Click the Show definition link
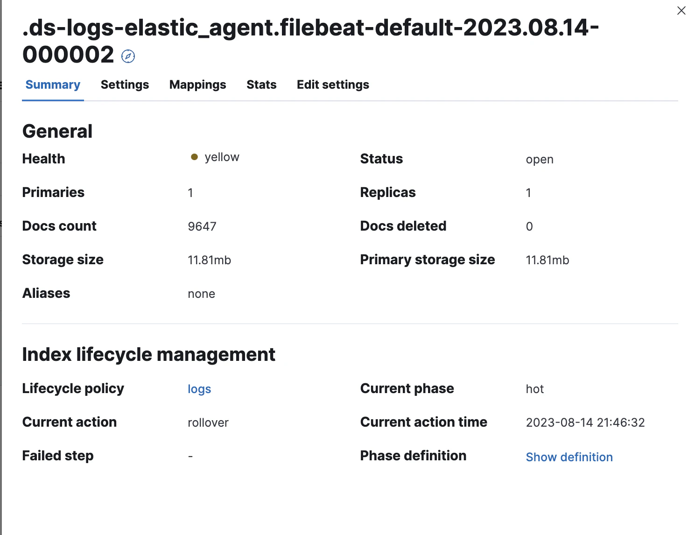Viewport: 688px width, 535px height. click(x=569, y=457)
